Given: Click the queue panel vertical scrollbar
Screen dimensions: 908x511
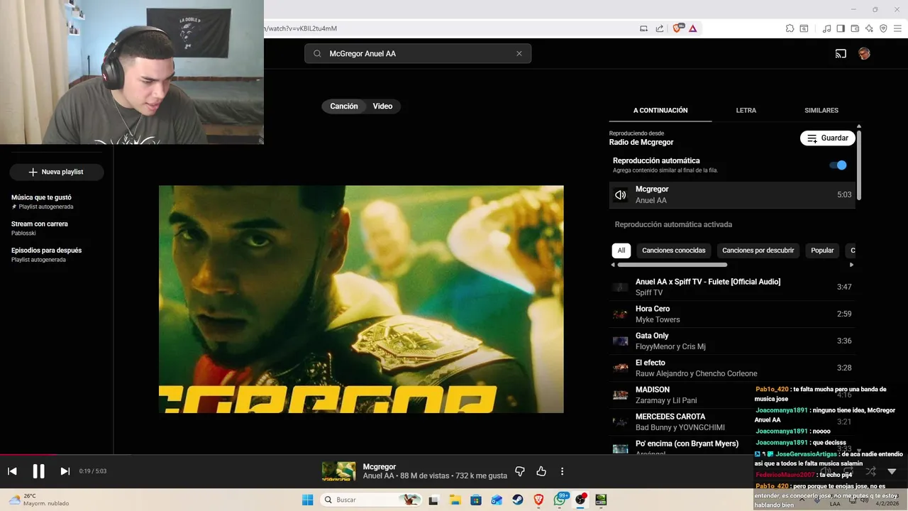Looking at the screenshot, I should pos(859,164).
